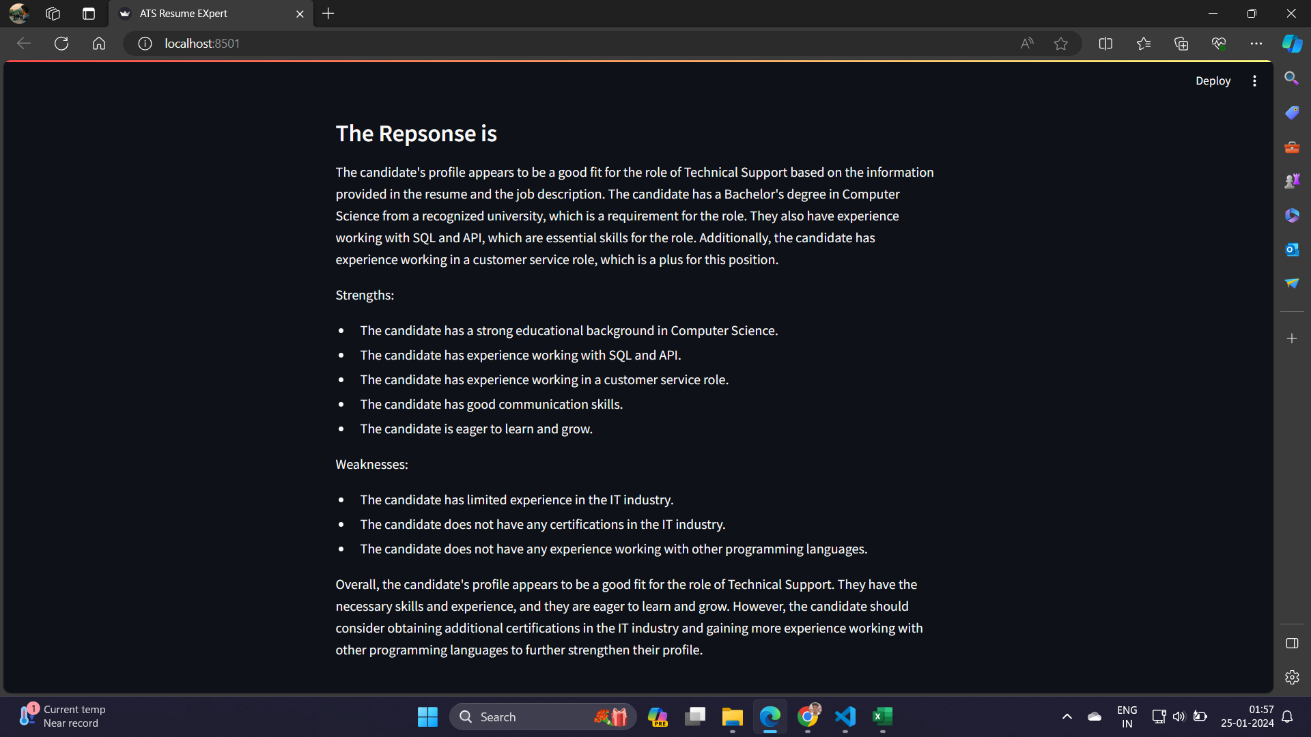The width and height of the screenshot is (1311, 737).
Task: Open the Edge sidebar search icon
Action: [x=1291, y=78]
